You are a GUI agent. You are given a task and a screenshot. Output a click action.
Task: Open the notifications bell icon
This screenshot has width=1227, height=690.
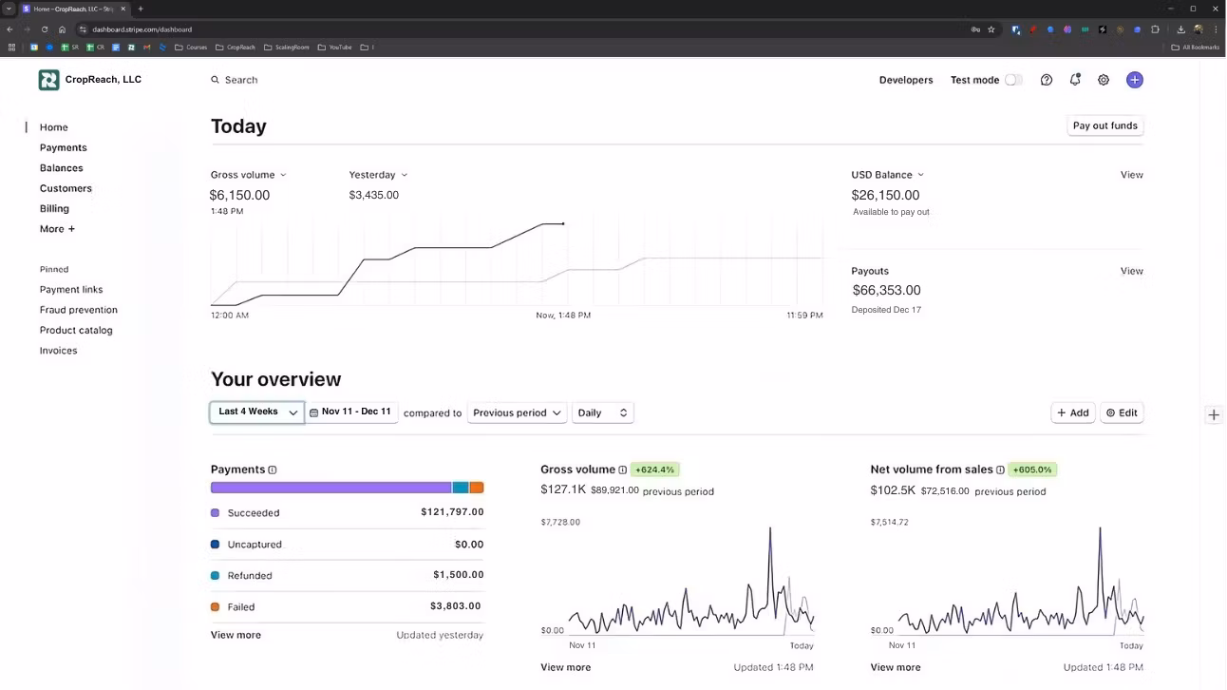[x=1075, y=80]
